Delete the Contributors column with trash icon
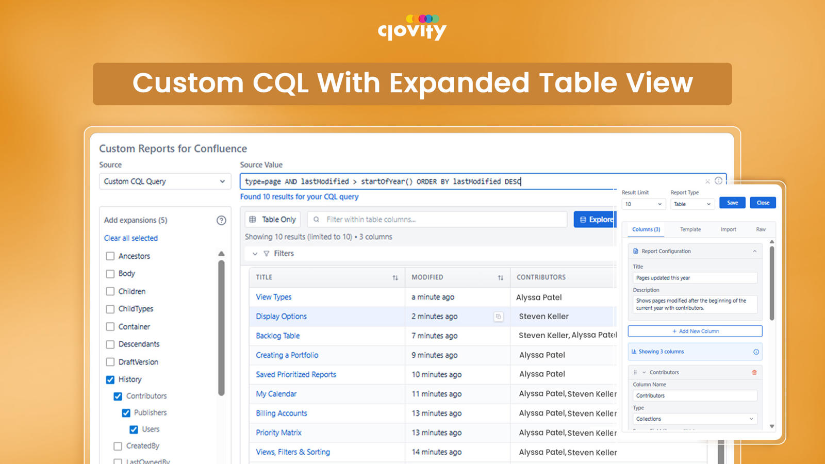This screenshot has width=825, height=464. click(x=754, y=372)
